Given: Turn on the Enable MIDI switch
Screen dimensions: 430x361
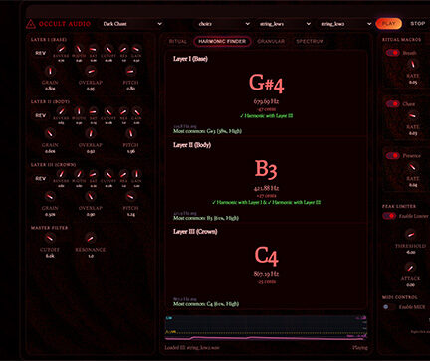Looking at the screenshot, I should click(389, 307).
